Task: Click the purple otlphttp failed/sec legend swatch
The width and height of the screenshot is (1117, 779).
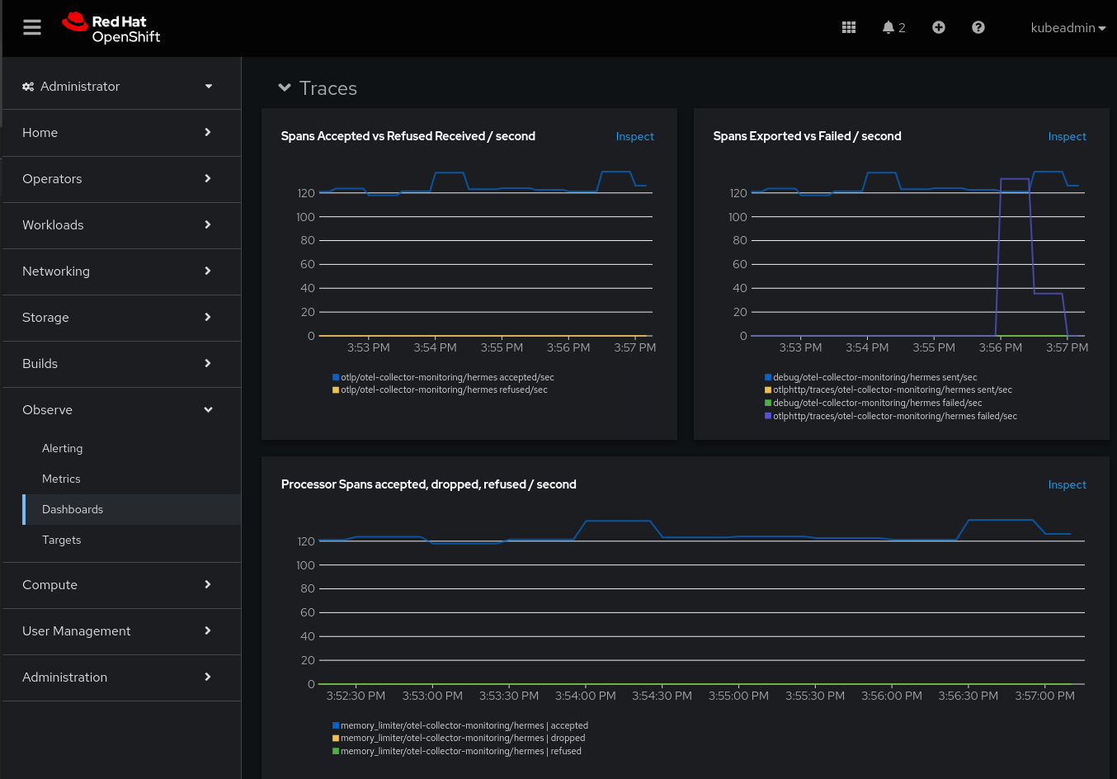Action: (768, 416)
